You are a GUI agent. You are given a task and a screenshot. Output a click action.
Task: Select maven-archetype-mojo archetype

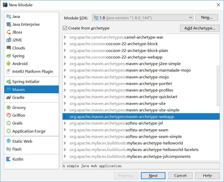coord(141,77)
